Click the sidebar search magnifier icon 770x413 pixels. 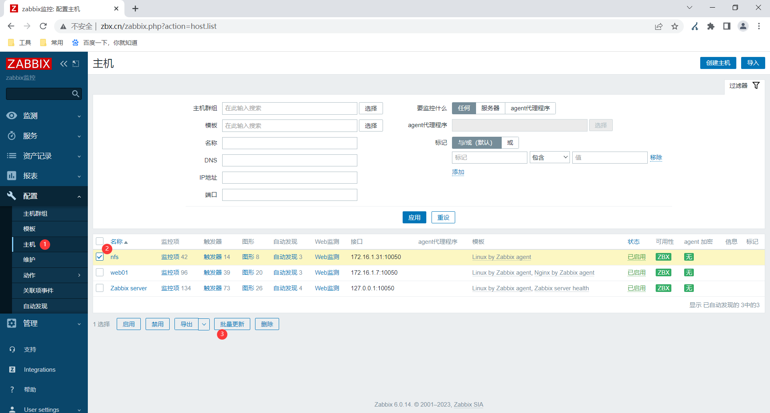point(75,94)
